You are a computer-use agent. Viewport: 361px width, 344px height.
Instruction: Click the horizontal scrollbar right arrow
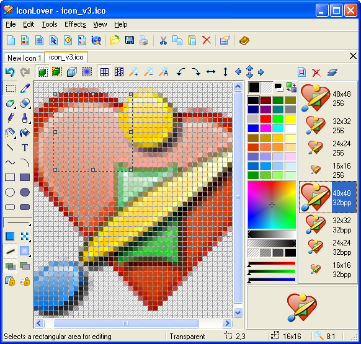(228, 323)
